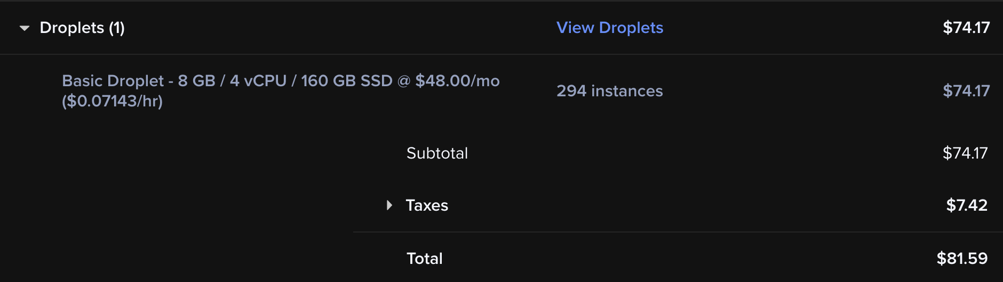Screen dimensions: 1003x282
Task: Click the 294 instances text
Action: [609, 91]
